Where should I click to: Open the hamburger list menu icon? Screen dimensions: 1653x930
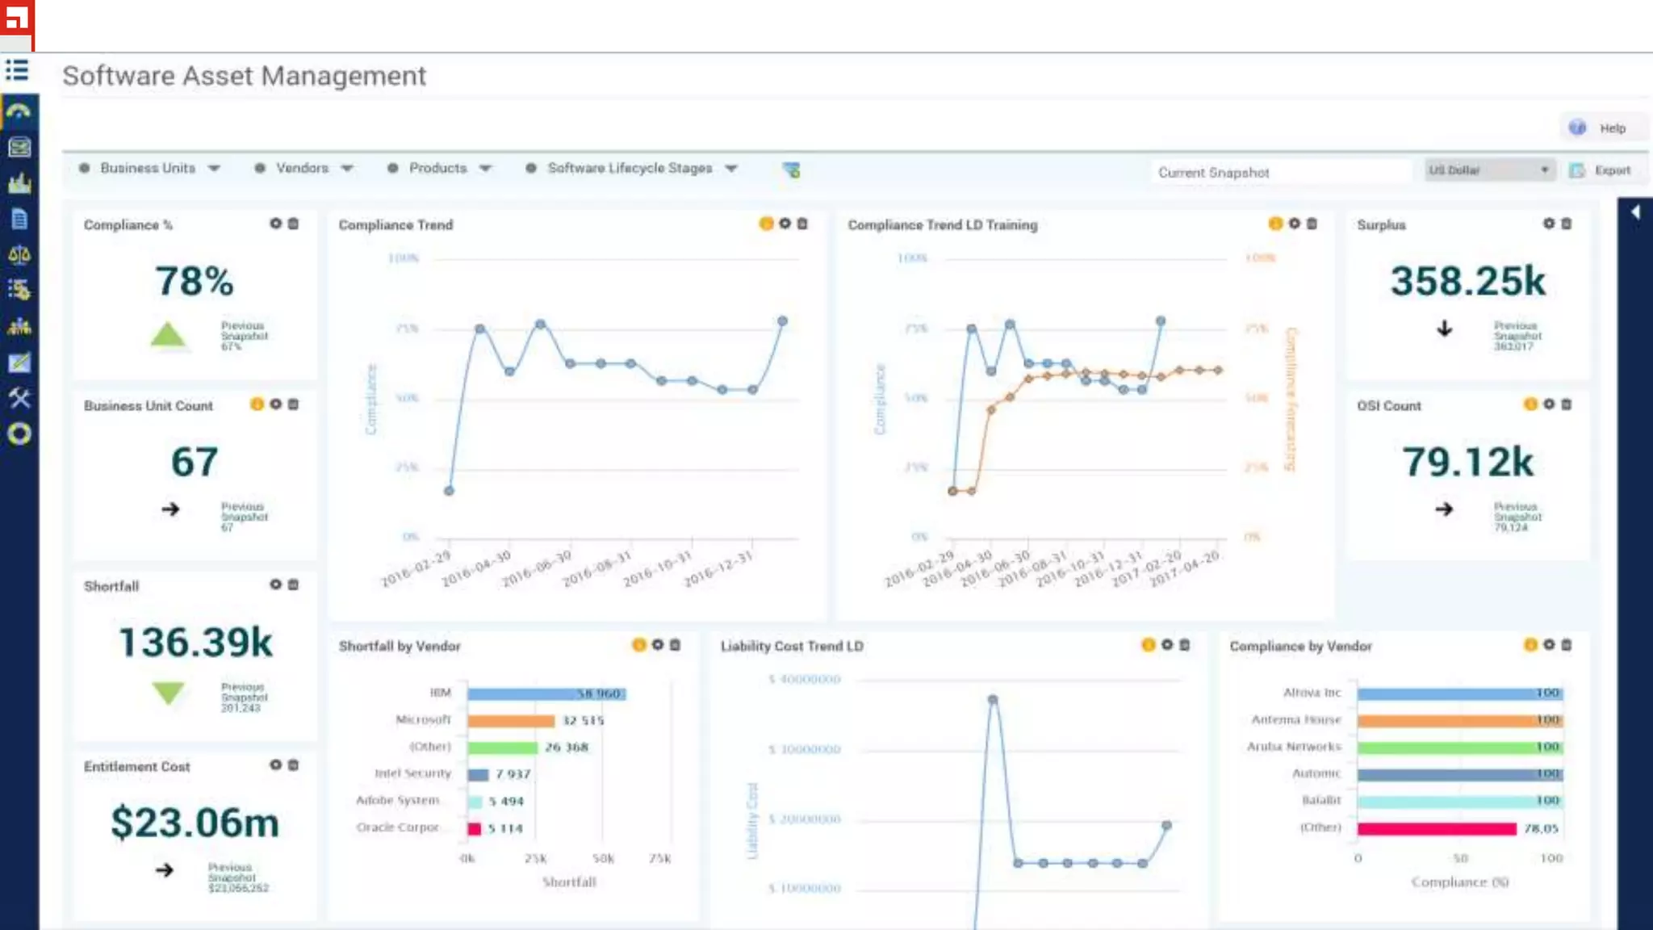coord(17,71)
